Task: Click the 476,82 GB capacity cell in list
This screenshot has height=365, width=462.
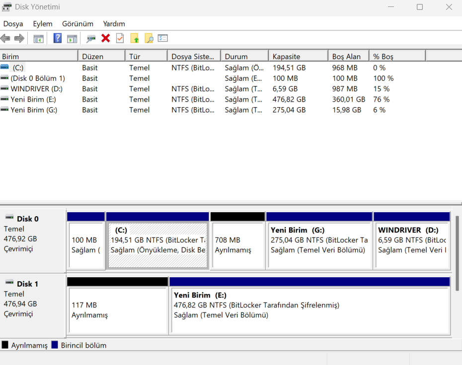Action: click(289, 99)
